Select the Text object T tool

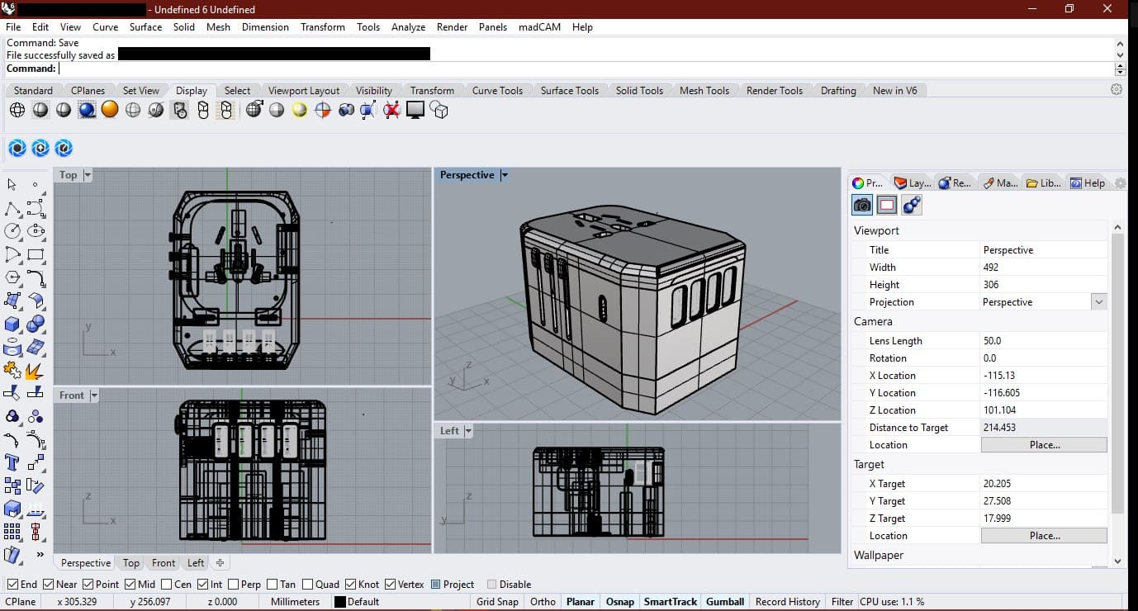pos(12,462)
